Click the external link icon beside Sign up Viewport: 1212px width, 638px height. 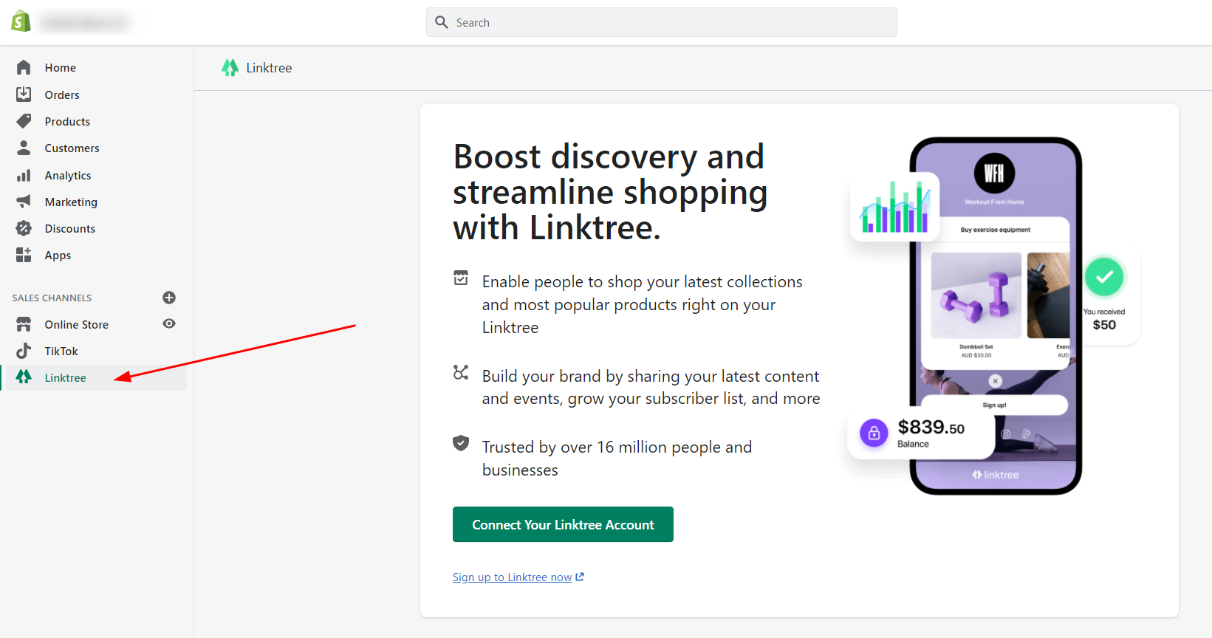tap(580, 577)
